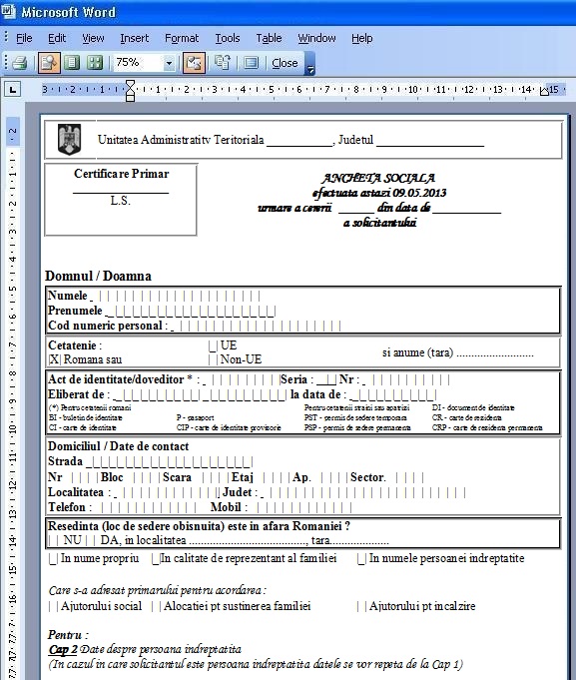Switch to One Page view
This screenshot has height=680, width=576.
click(x=72, y=63)
